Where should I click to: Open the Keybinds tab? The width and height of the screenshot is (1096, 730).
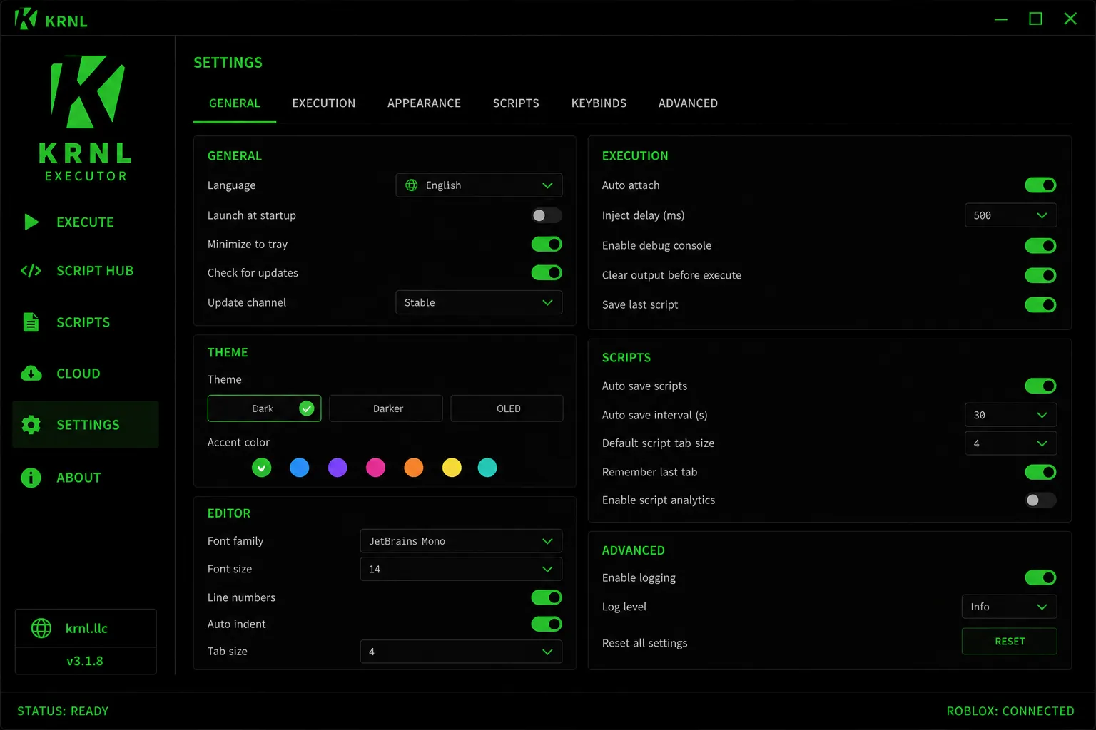click(x=599, y=103)
